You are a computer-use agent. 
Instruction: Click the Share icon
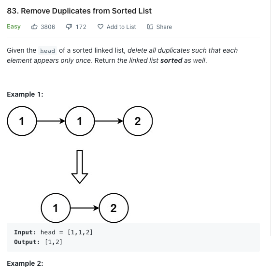150,27
